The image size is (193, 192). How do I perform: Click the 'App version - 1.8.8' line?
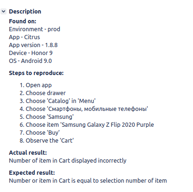tap(33, 45)
